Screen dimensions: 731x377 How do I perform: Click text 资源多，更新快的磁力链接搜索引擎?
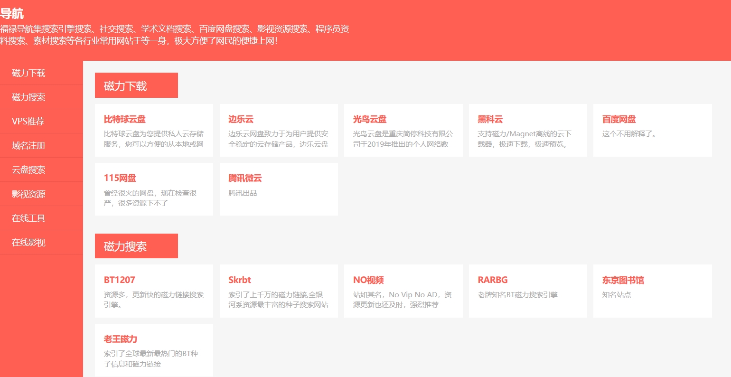pos(154,300)
